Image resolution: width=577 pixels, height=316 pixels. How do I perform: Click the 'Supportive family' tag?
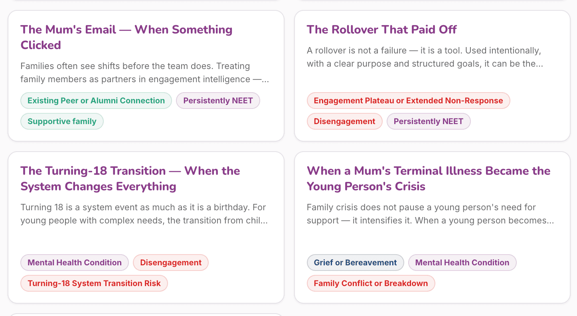click(x=62, y=121)
